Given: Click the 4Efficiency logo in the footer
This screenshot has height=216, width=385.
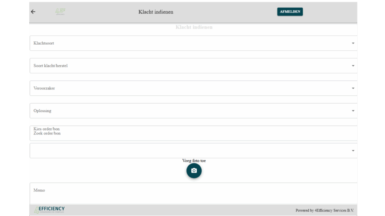Looking at the screenshot, I should click(50, 210).
